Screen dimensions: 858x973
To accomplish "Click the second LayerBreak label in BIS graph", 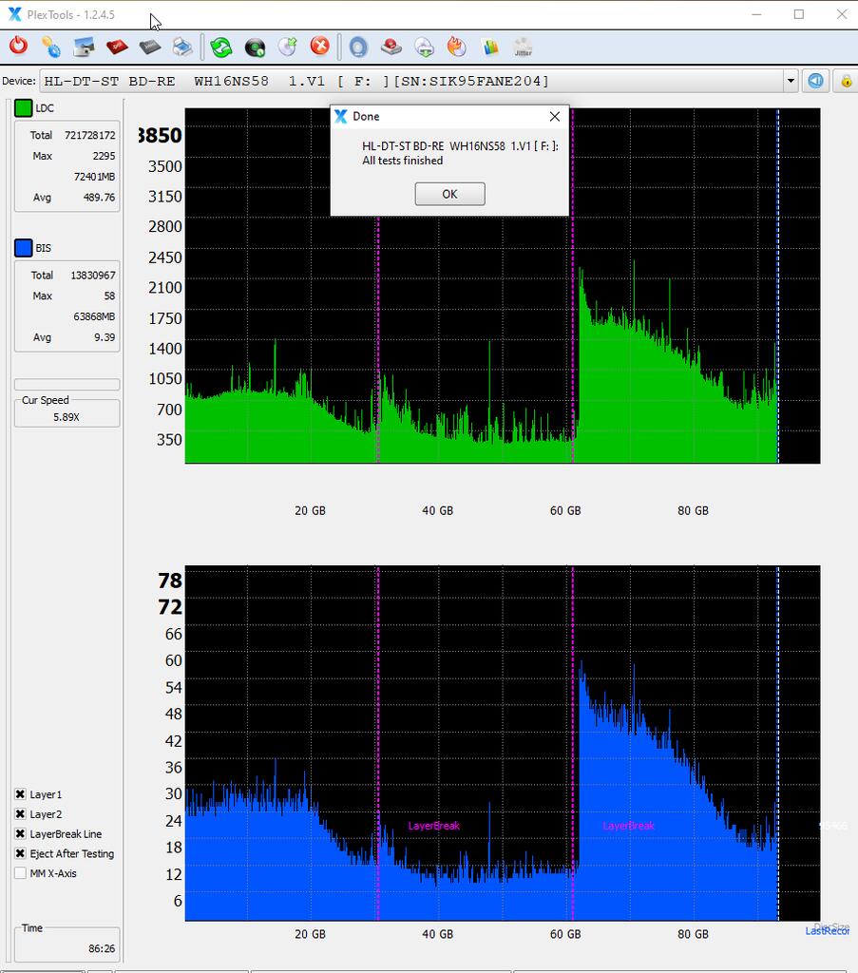I will (x=628, y=826).
